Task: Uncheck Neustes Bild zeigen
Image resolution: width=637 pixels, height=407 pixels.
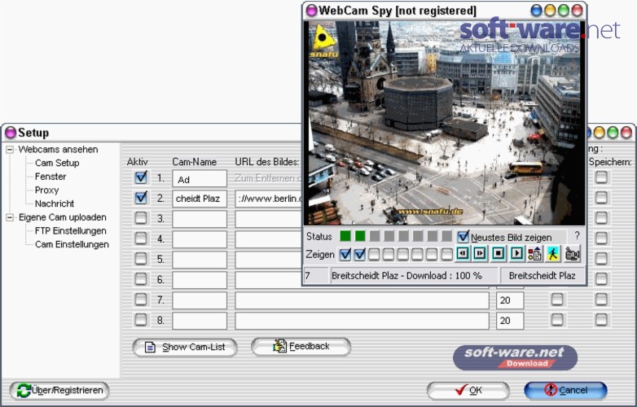Action: pos(463,237)
